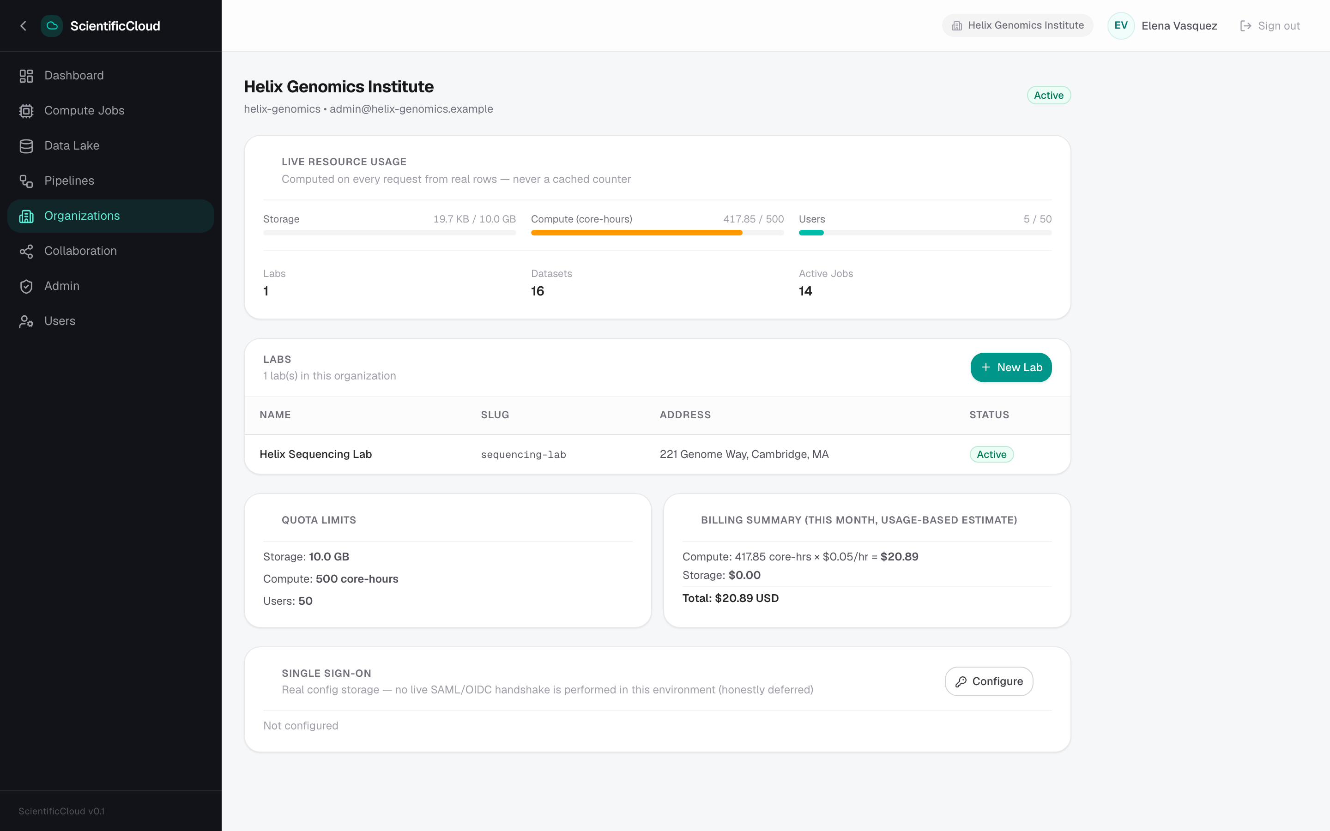Click the sequencing-lab slug cell
Viewport: 1330px width, 831px height.
click(523, 455)
